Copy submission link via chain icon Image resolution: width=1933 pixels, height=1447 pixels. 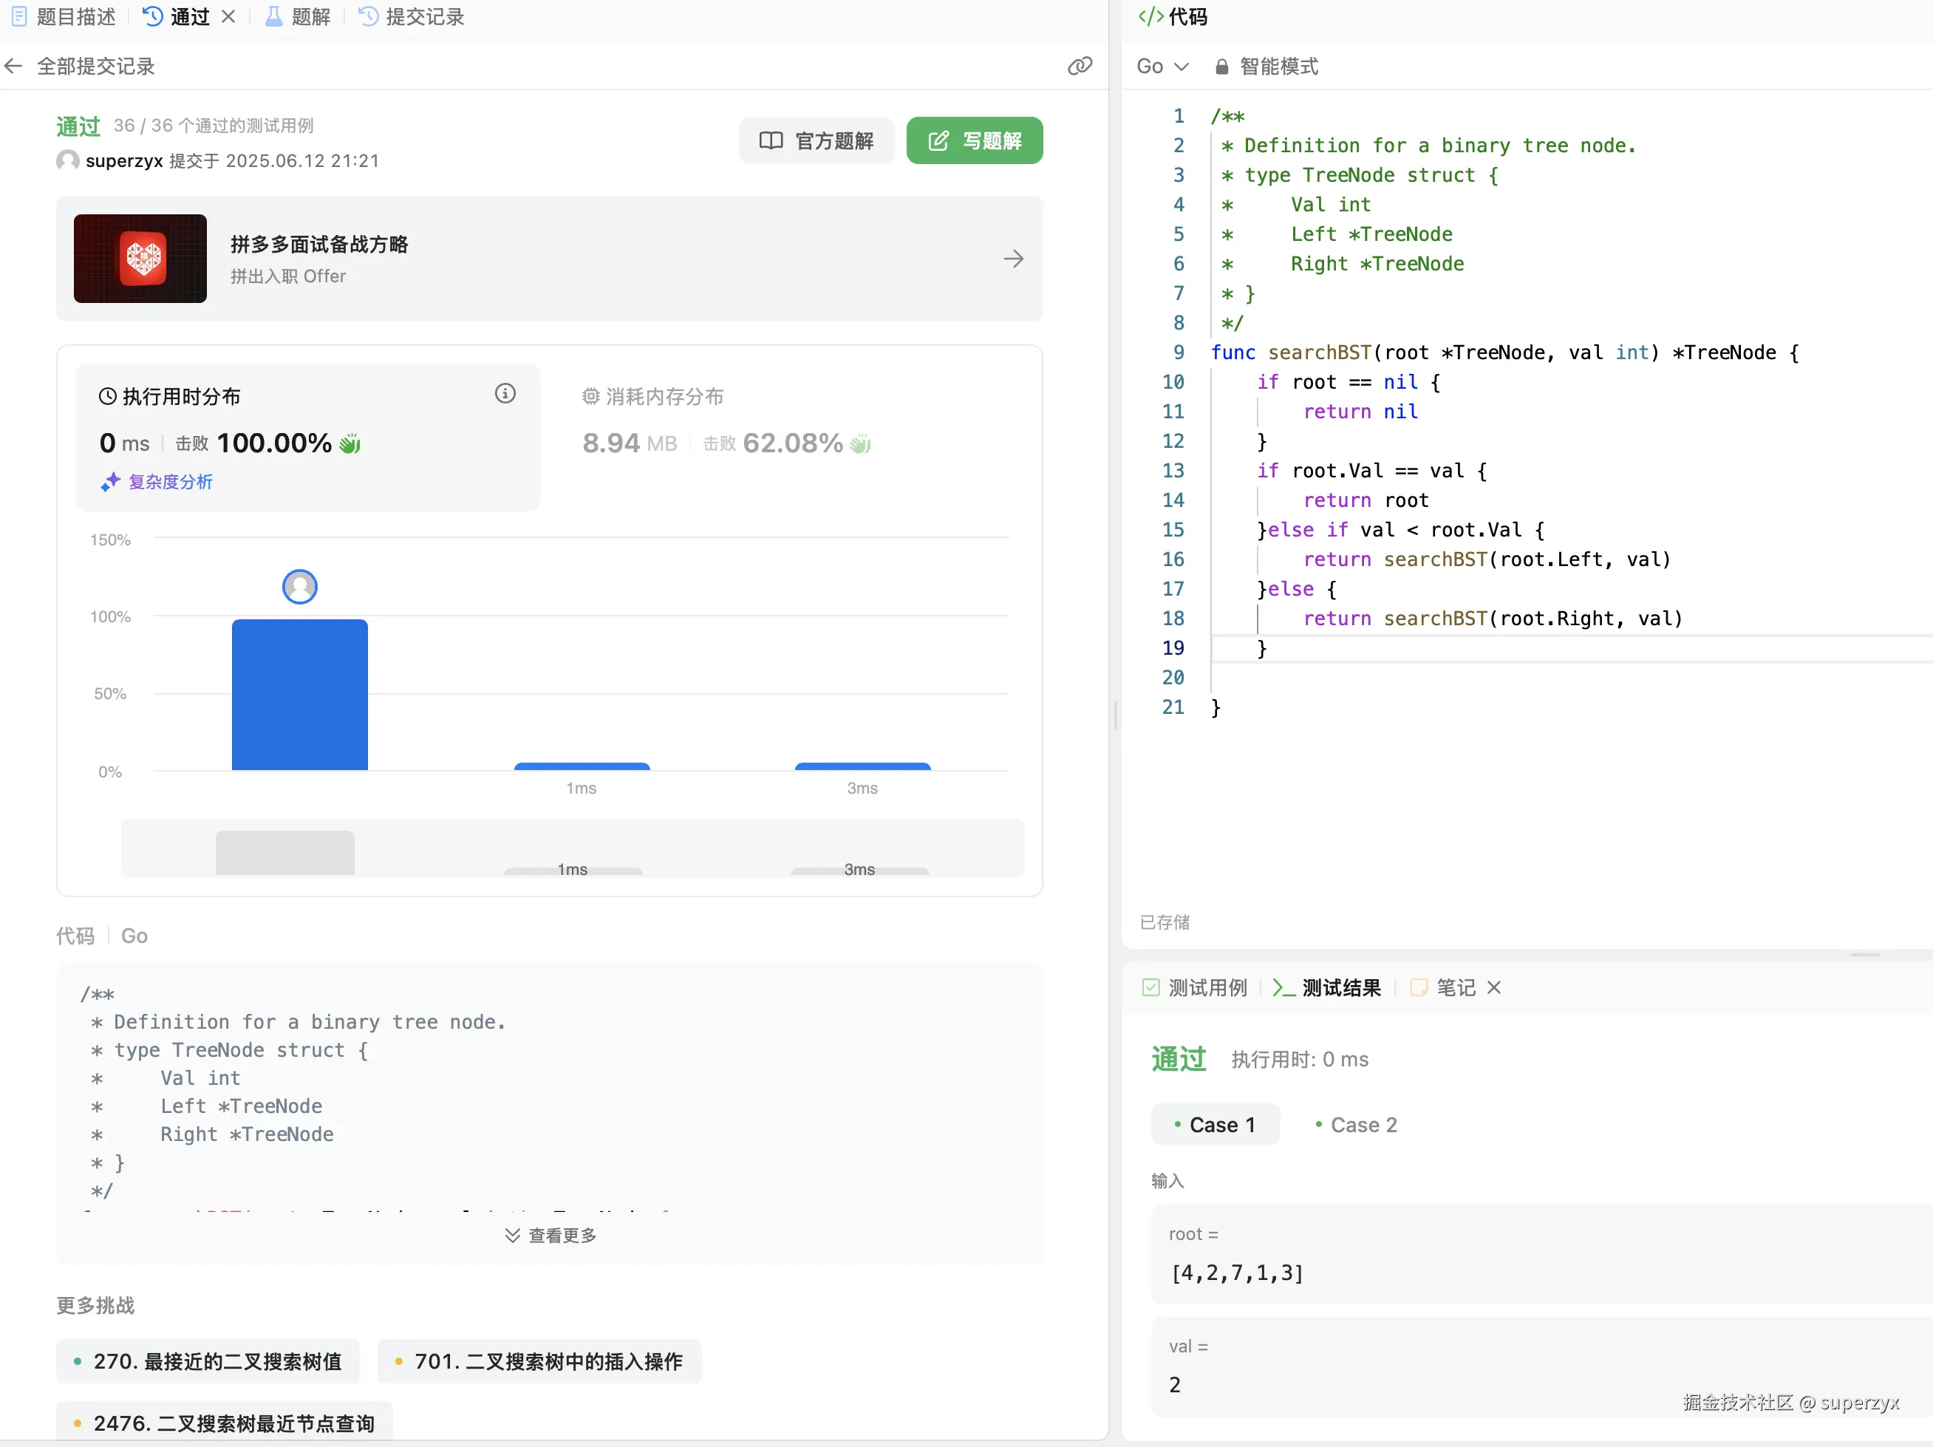tap(1080, 67)
